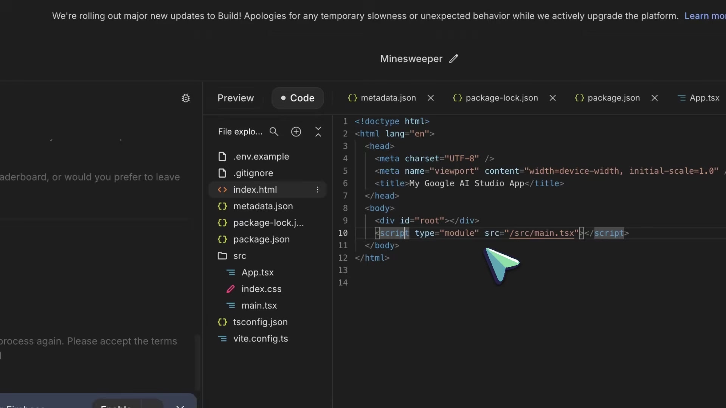Open the vite.config.ts file
Screen dimensions: 726x408
coord(261,339)
